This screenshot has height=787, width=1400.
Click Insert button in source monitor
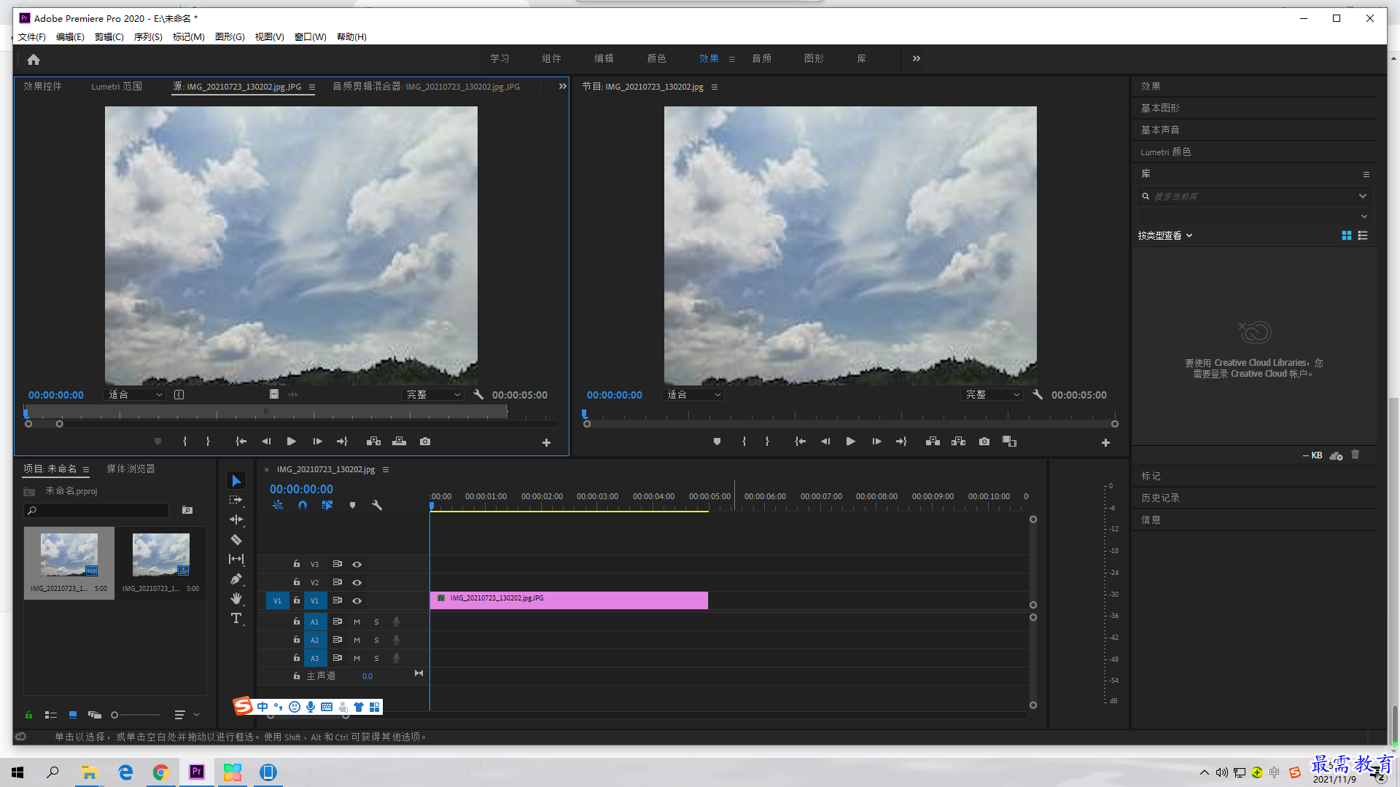[373, 442]
